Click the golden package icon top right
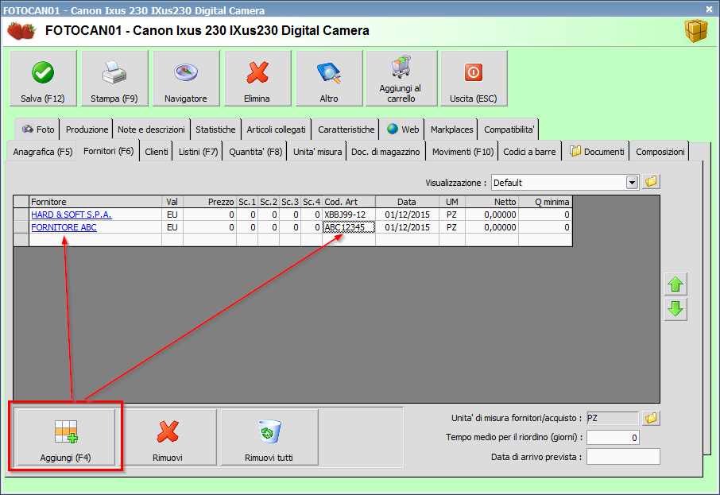The image size is (720, 495). (696, 31)
